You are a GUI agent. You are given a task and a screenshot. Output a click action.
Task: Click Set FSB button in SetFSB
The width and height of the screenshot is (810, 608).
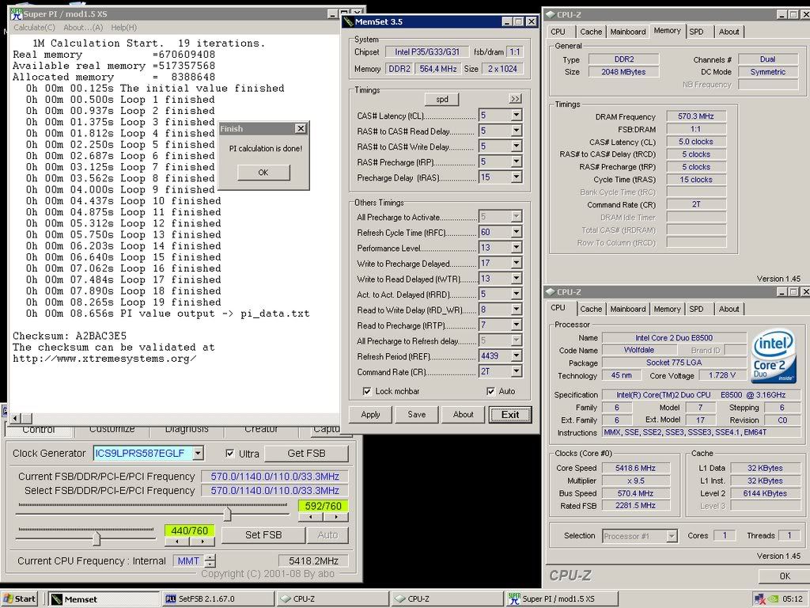(x=263, y=535)
